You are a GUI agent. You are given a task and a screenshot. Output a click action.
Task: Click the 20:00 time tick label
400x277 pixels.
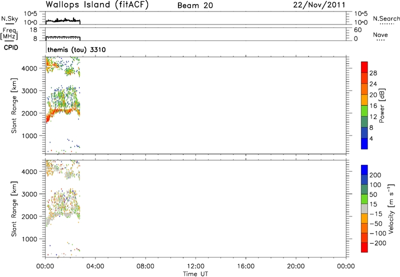pos(296,266)
